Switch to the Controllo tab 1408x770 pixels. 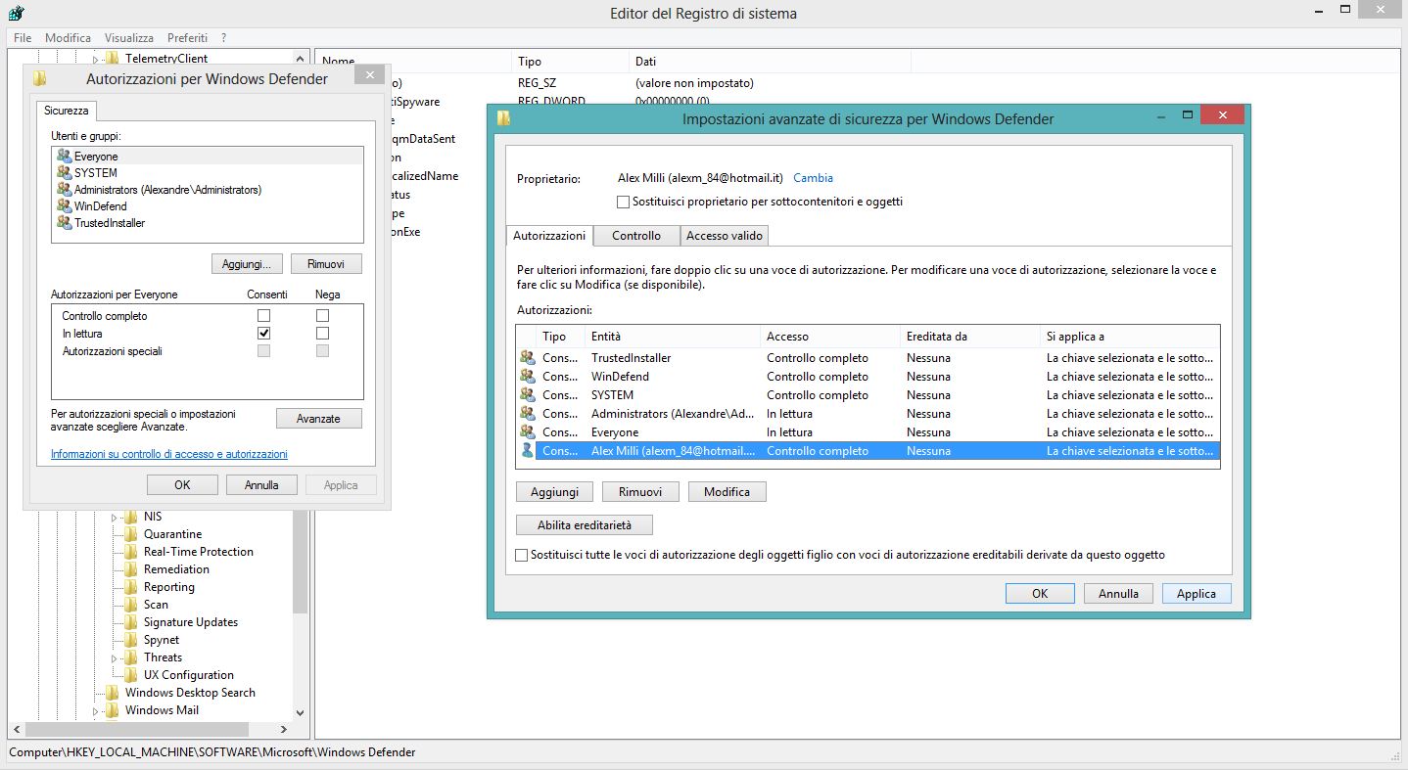coord(636,236)
